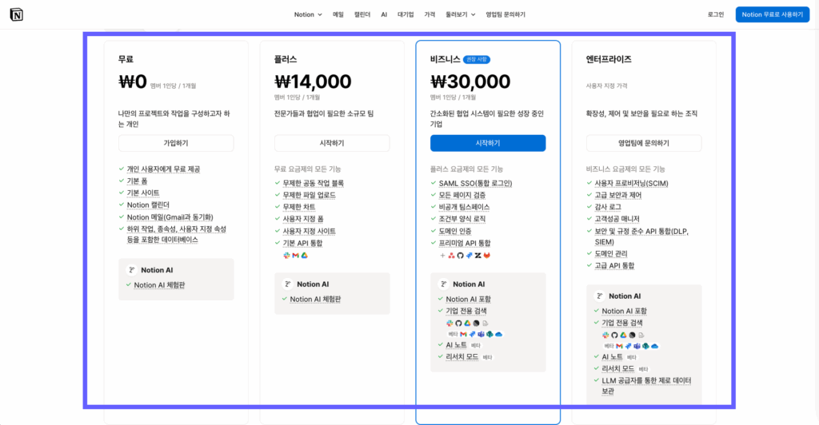
Task: Click the Slack icon under 기본 API 통합
Action: [x=286, y=256]
